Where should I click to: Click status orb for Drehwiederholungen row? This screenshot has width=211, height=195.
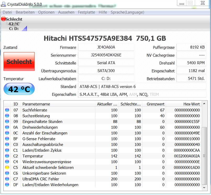7,127
